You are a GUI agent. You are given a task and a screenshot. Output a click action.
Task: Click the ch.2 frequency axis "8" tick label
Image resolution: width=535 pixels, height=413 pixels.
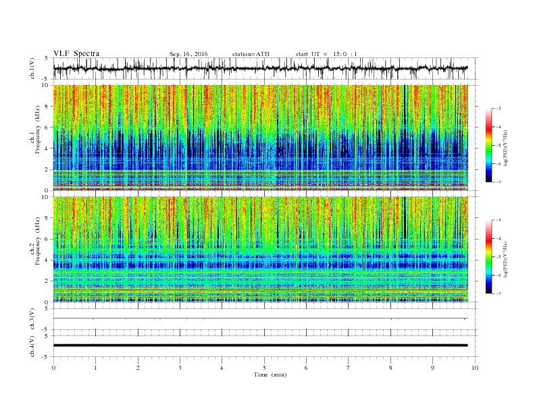[47, 218]
